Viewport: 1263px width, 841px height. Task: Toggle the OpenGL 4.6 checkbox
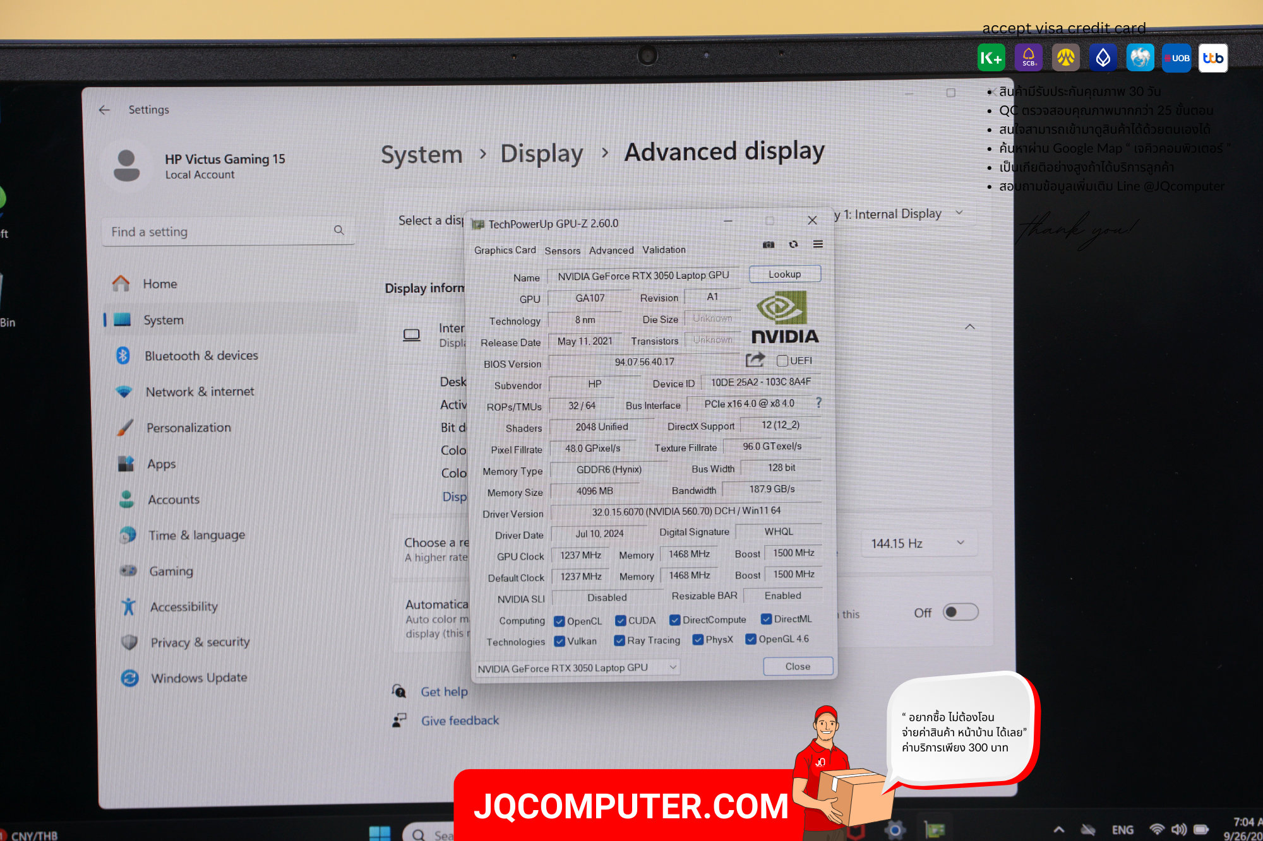point(751,639)
